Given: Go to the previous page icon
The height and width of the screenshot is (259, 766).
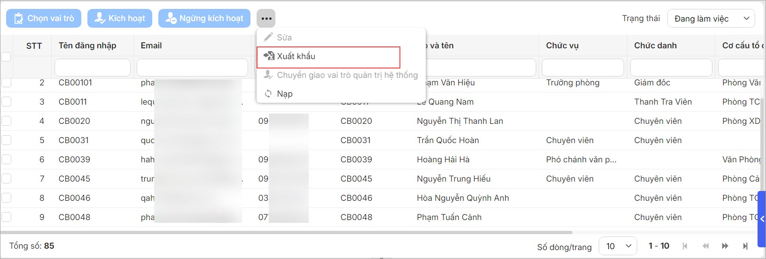Looking at the screenshot, I should [705, 246].
